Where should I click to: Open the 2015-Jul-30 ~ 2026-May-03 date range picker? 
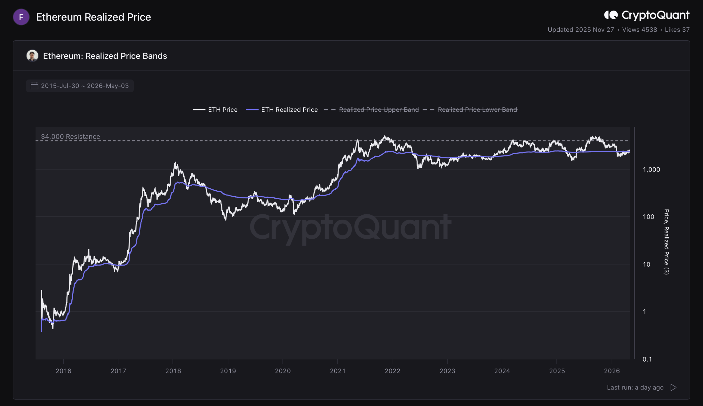tap(80, 86)
